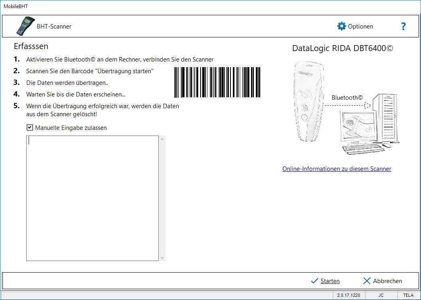Click the MobileBHT window title
This screenshot has width=421, height=300.
(16, 6)
